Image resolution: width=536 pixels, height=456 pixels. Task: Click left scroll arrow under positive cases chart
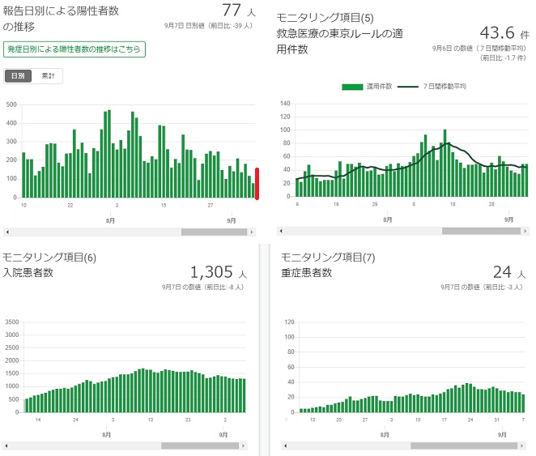(x=7, y=232)
